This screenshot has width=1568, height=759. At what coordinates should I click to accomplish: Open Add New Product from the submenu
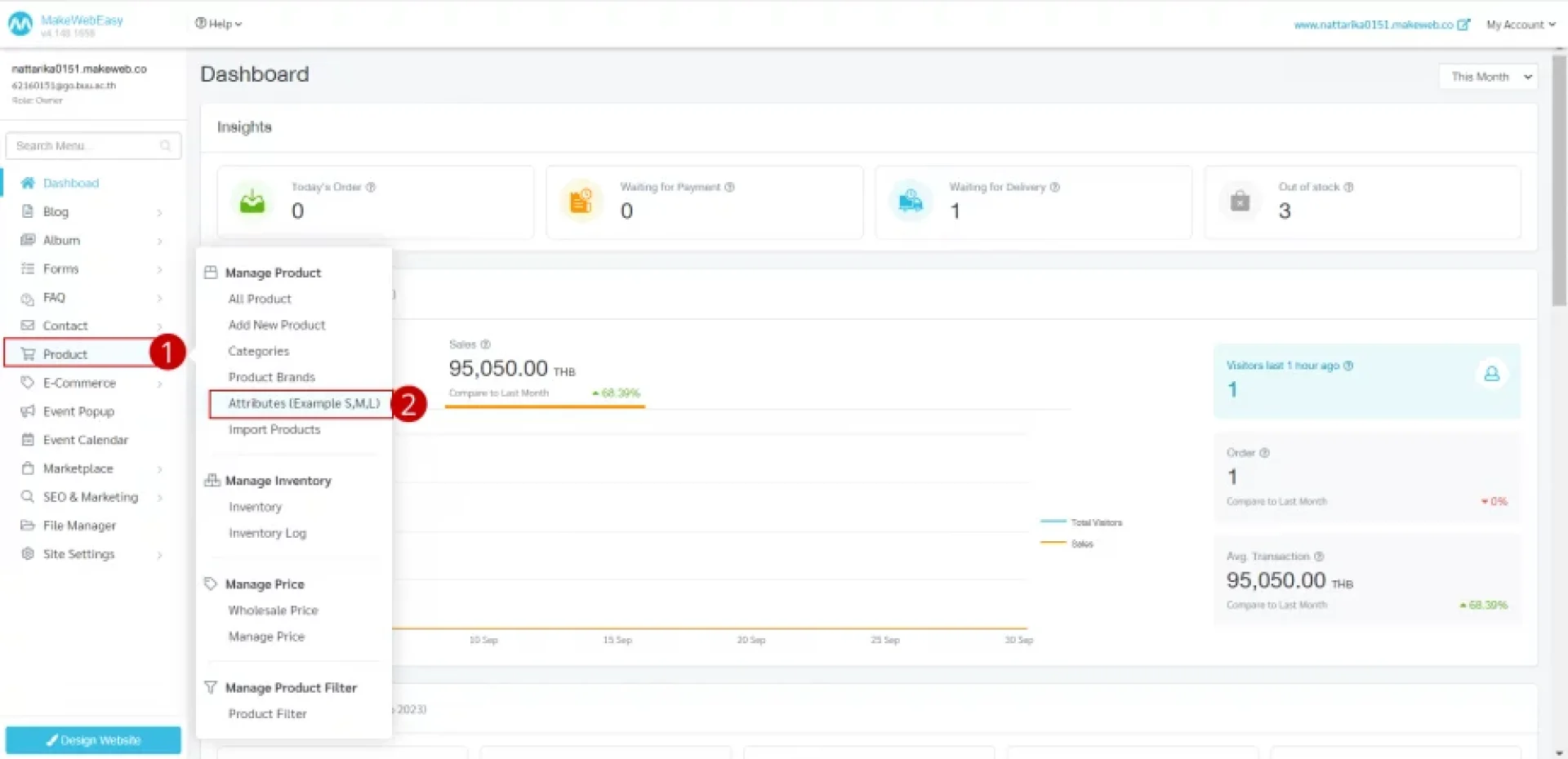[277, 325]
